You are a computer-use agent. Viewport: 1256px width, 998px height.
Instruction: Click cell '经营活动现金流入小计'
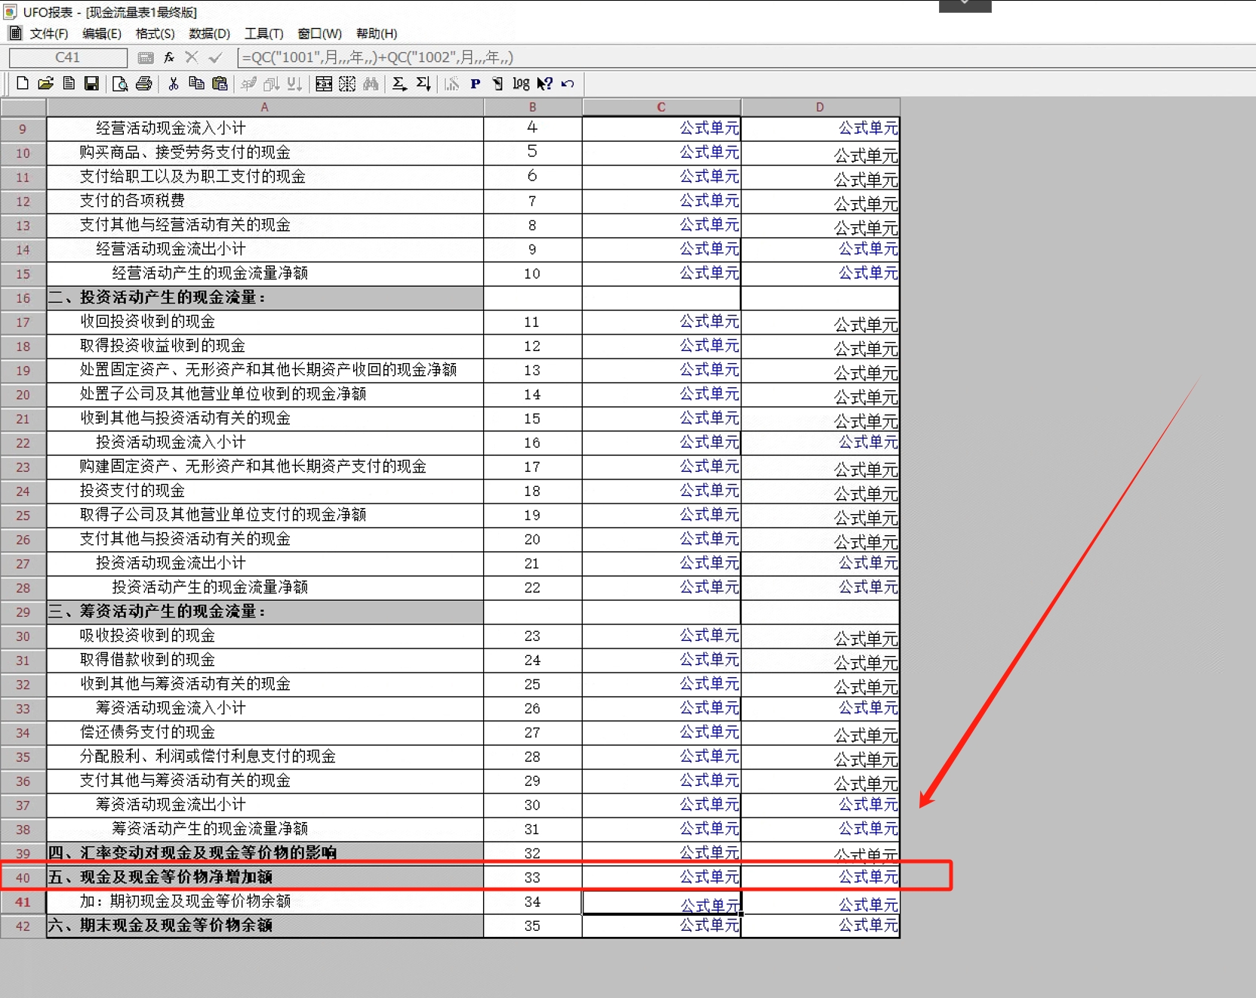coord(265,128)
